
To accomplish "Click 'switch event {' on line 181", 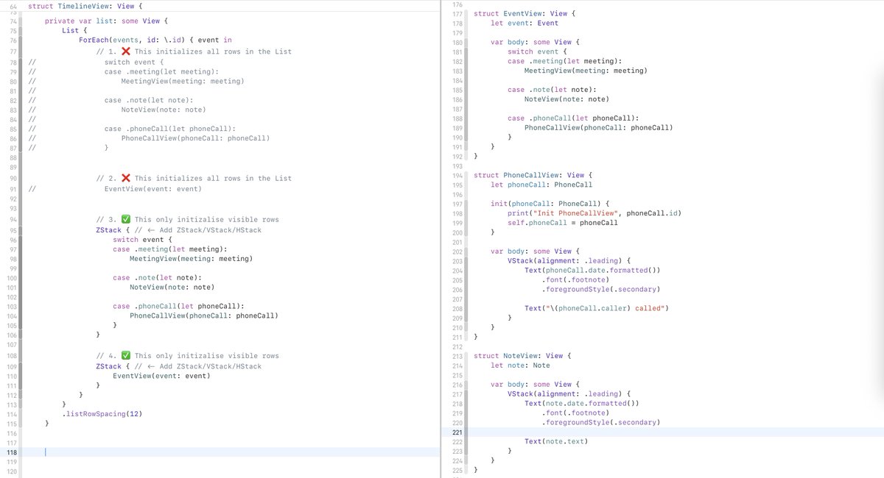I will 537,52.
